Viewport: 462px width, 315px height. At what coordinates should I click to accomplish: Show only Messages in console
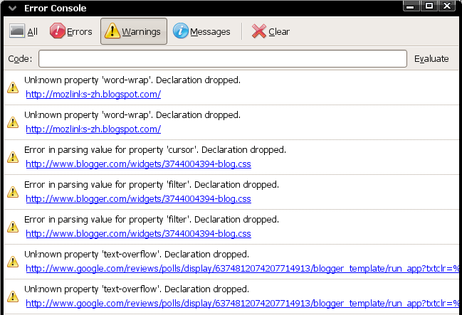tap(201, 32)
